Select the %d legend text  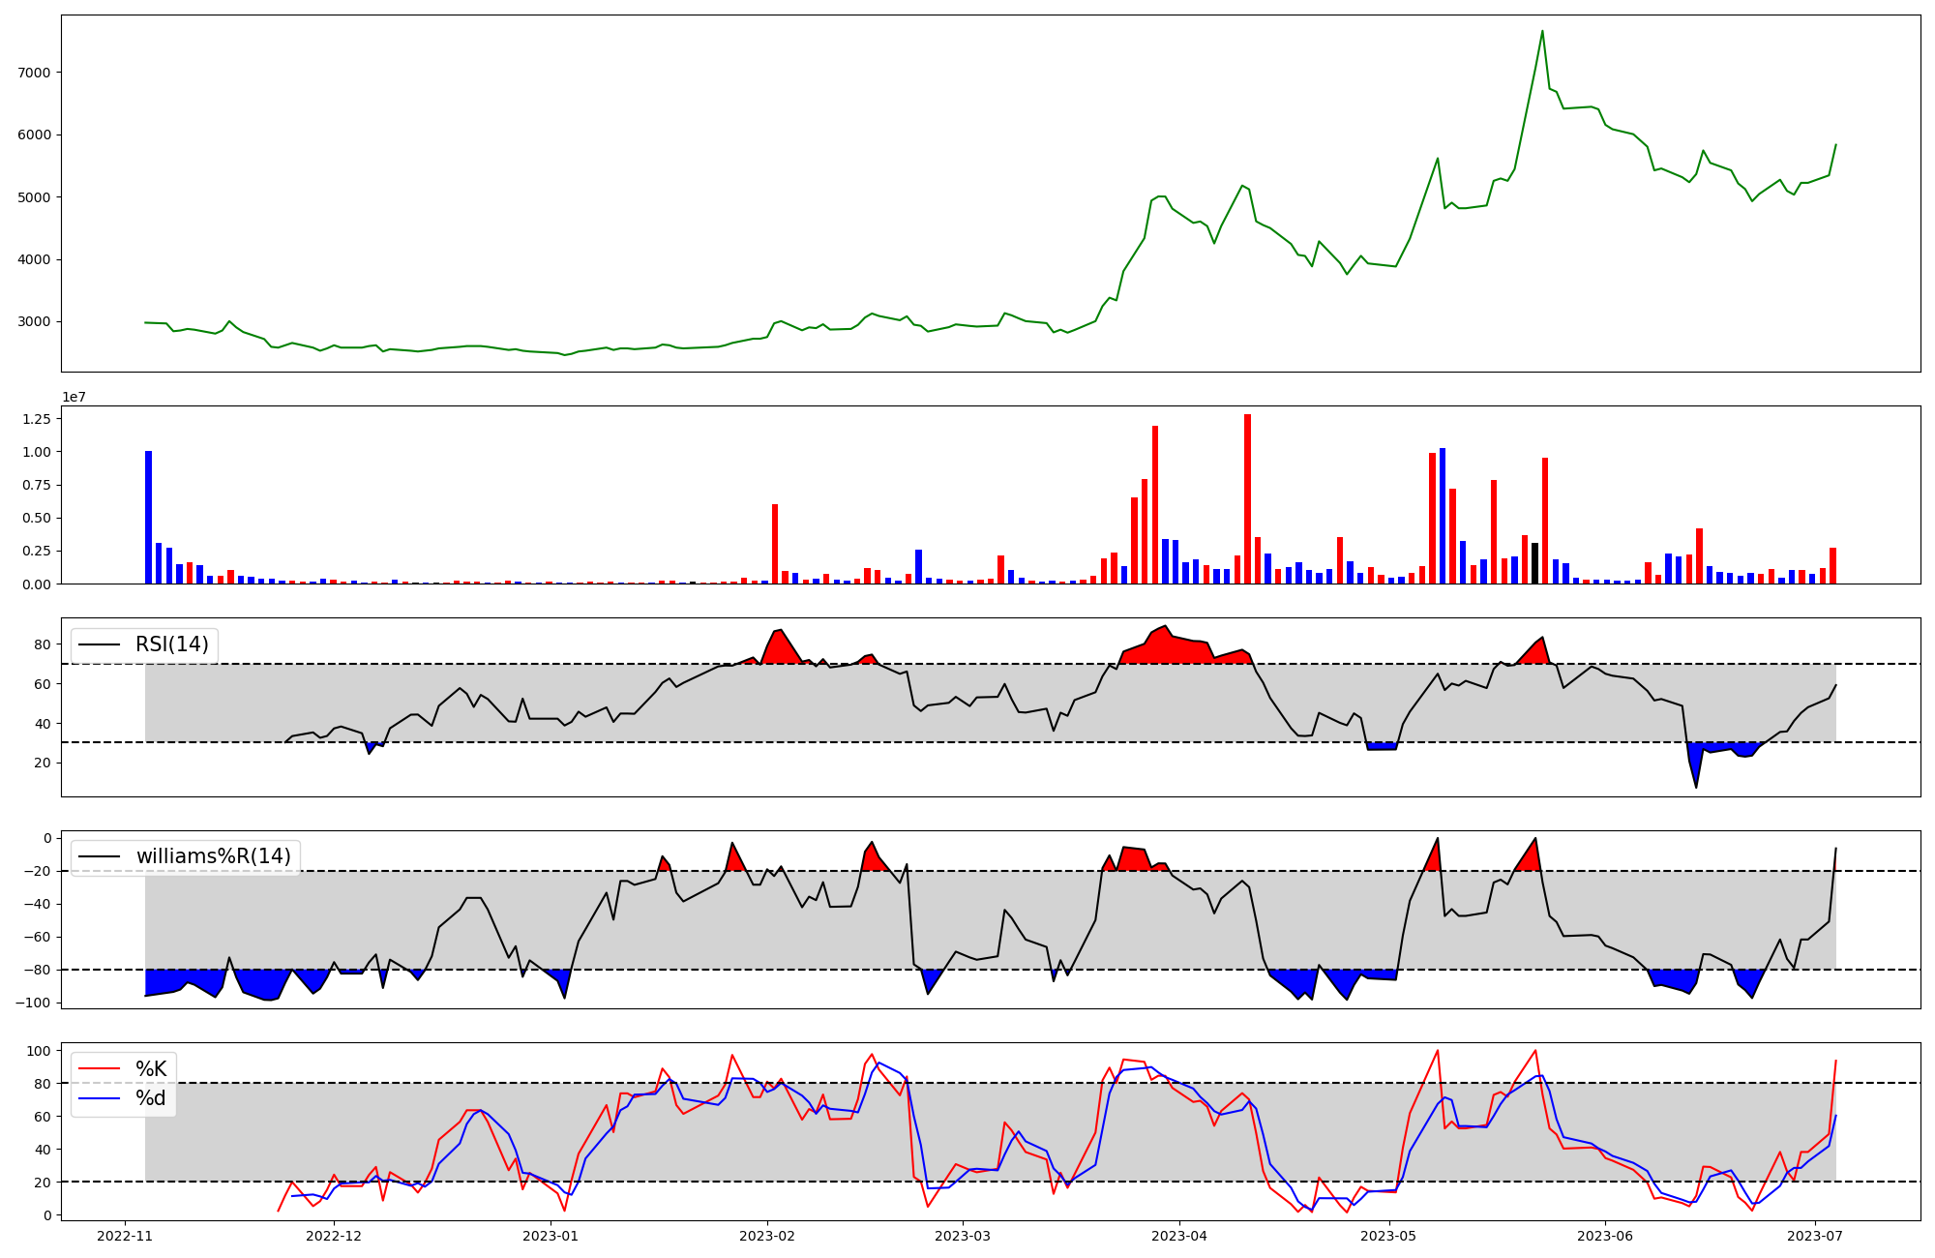[x=151, y=1098]
